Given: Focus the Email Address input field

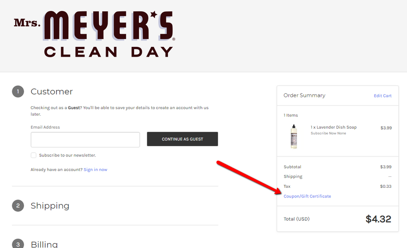Looking at the screenshot, I should (x=85, y=140).
